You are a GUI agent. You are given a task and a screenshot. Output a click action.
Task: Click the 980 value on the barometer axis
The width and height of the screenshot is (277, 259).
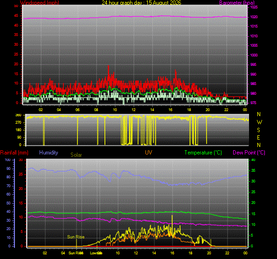tap(253, 93)
